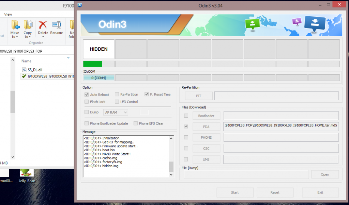Screen dimensions: 349x205
Task: Uncheck the PDA file checkbox
Action: point(186,126)
